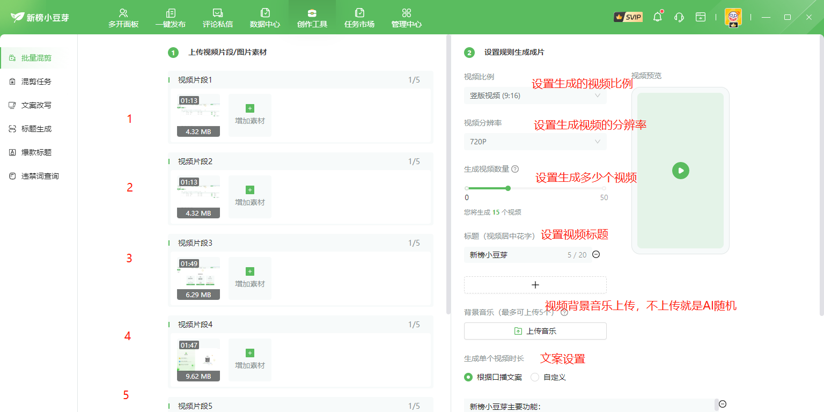Image resolution: width=824 pixels, height=412 pixels.
Task: Select the 自定义 duration radio option
Action: point(535,377)
